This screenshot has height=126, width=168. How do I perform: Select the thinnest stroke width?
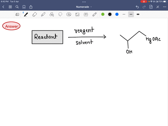(124, 14)
